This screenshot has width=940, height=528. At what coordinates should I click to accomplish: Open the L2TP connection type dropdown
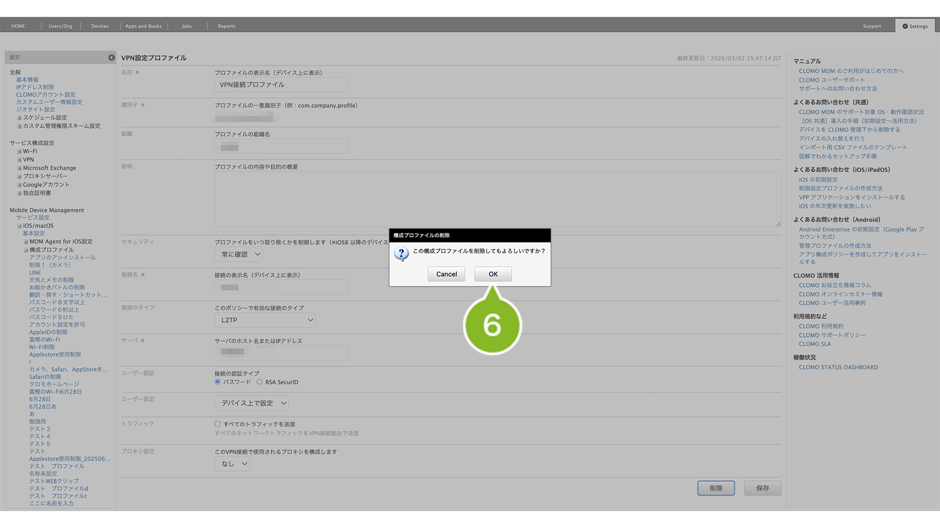click(265, 320)
